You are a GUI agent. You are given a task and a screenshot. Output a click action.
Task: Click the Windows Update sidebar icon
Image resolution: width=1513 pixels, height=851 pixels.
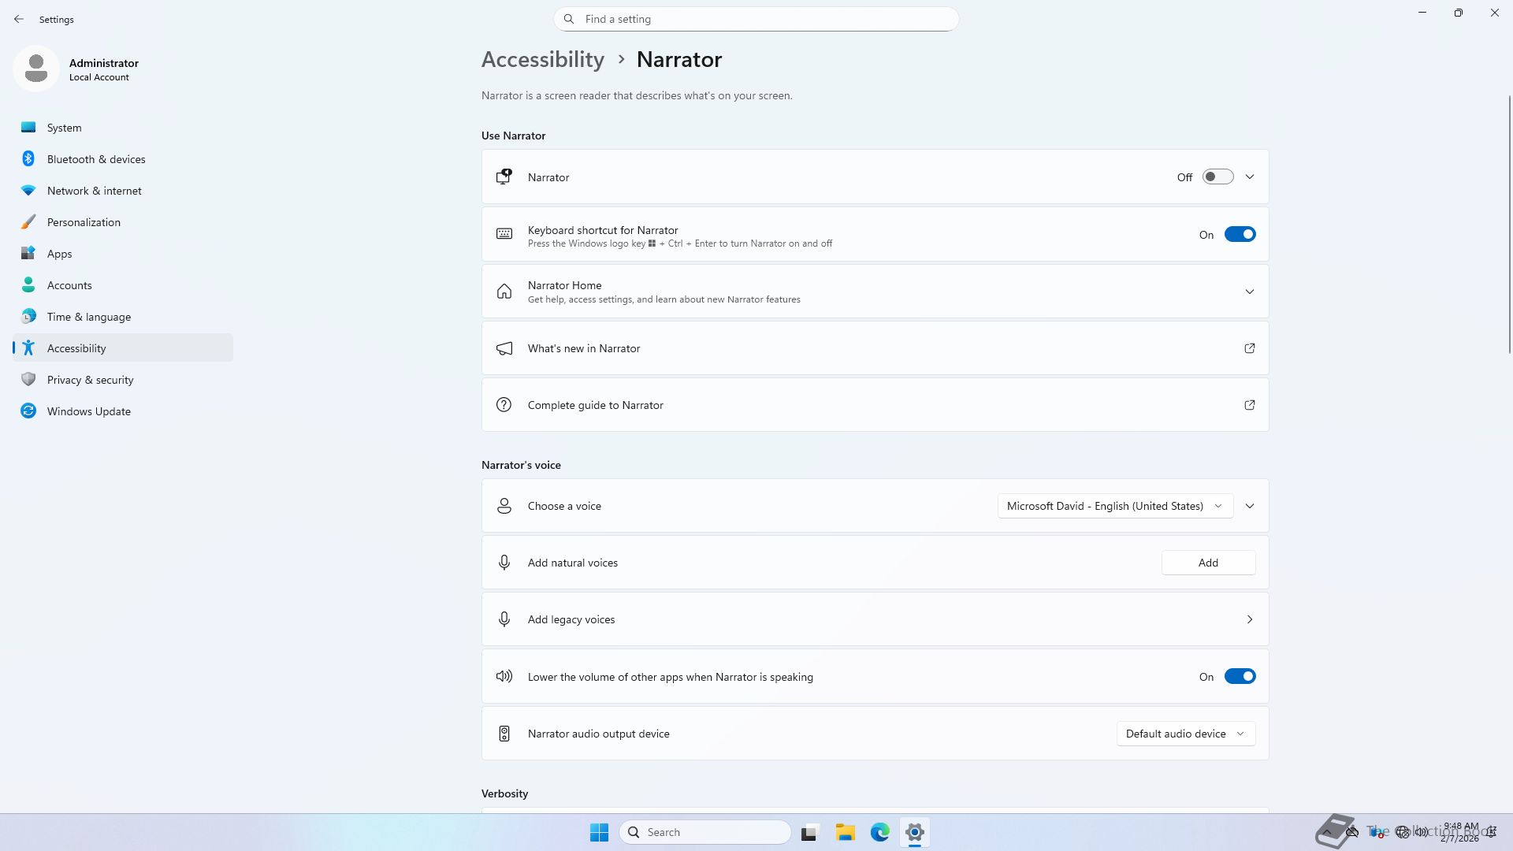click(x=28, y=411)
